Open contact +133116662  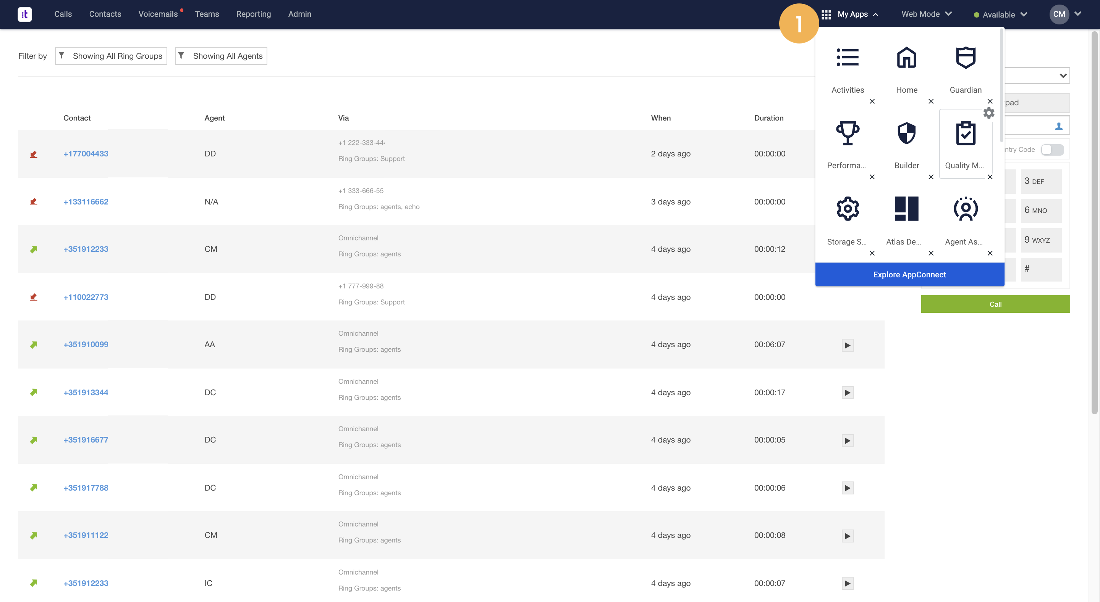pos(86,202)
